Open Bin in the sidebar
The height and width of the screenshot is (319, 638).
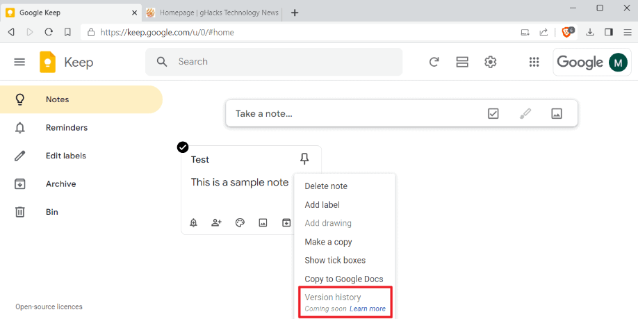81,212
